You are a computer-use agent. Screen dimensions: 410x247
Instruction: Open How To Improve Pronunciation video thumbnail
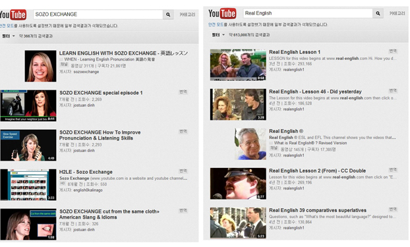pyautogui.click(x=28, y=145)
